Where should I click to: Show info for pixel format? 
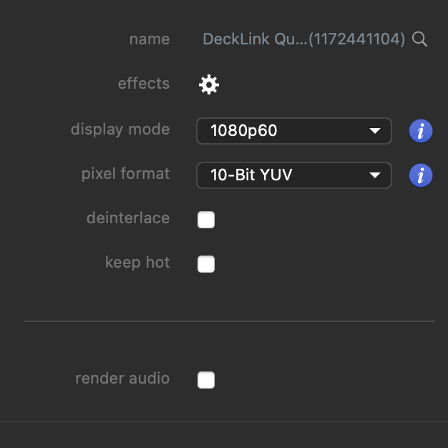[421, 175]
